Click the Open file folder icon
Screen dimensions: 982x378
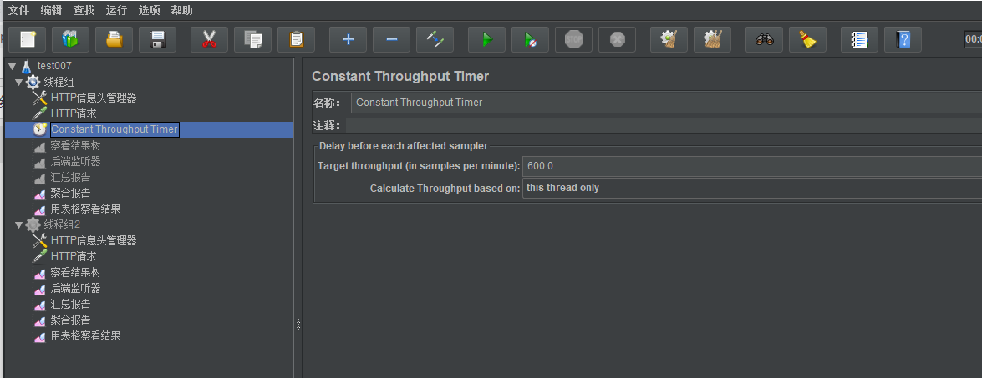[x=114, y=40]
